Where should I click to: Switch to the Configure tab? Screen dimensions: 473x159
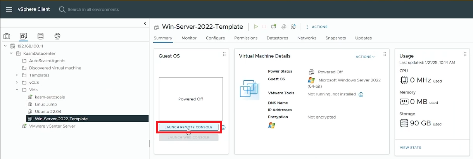coord(215,38)
